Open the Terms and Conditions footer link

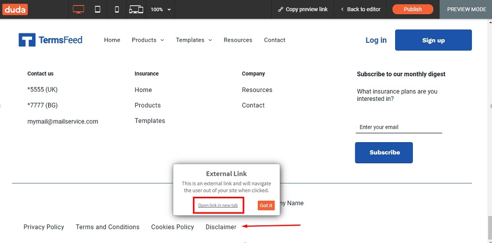108,227
